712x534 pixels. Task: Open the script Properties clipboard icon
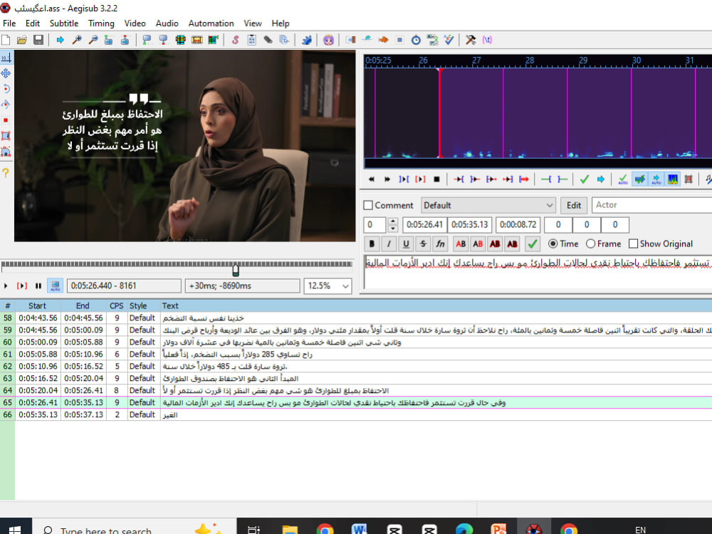click(251, 40)
